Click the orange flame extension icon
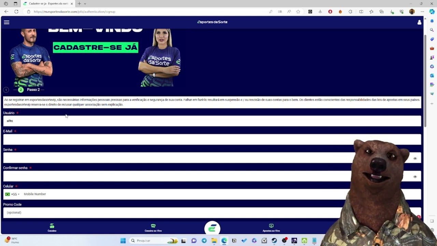437x246 pixels. 340,12
